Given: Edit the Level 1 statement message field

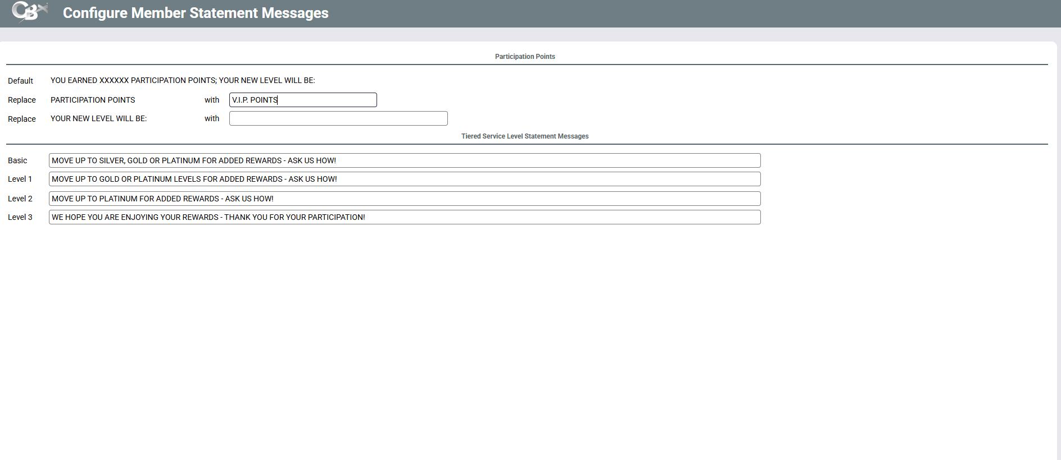Looking at the screenshot, I should pos(405,179).
